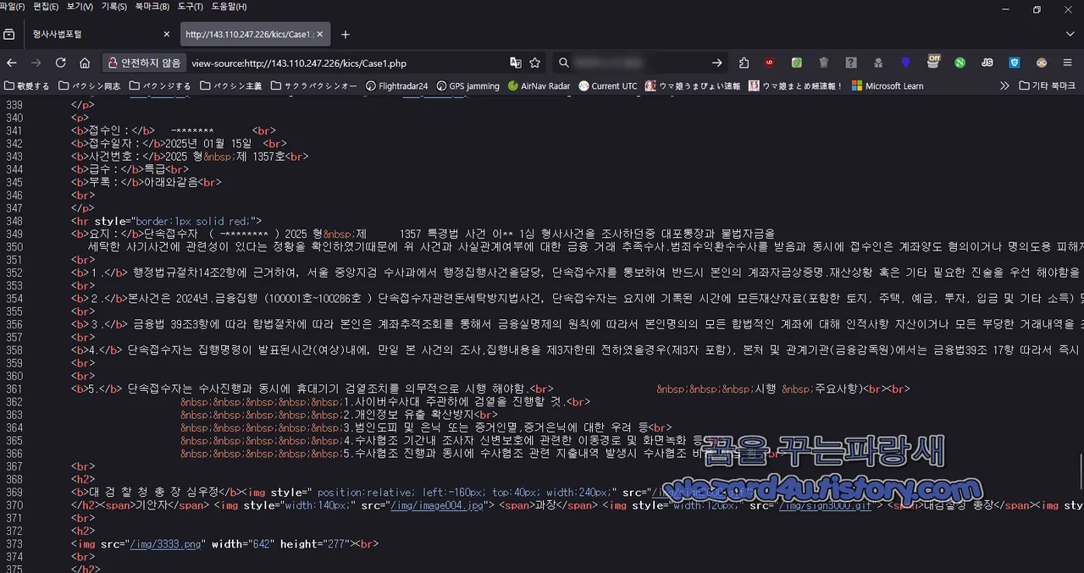This screenshot has height=573, width=1084.
Task: Click the address bar URL field
Action: (x=298, y=63)
